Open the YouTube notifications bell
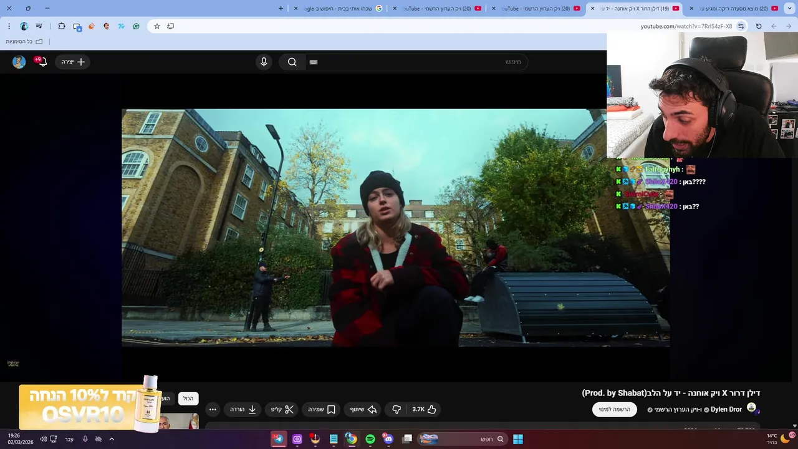This screenshot has width=798, height=449. [41, 62]
